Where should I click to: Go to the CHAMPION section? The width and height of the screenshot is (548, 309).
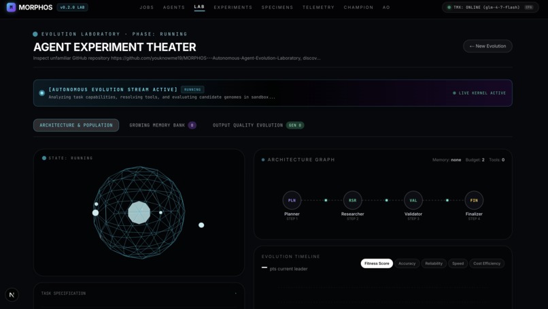tap(358, 7)
